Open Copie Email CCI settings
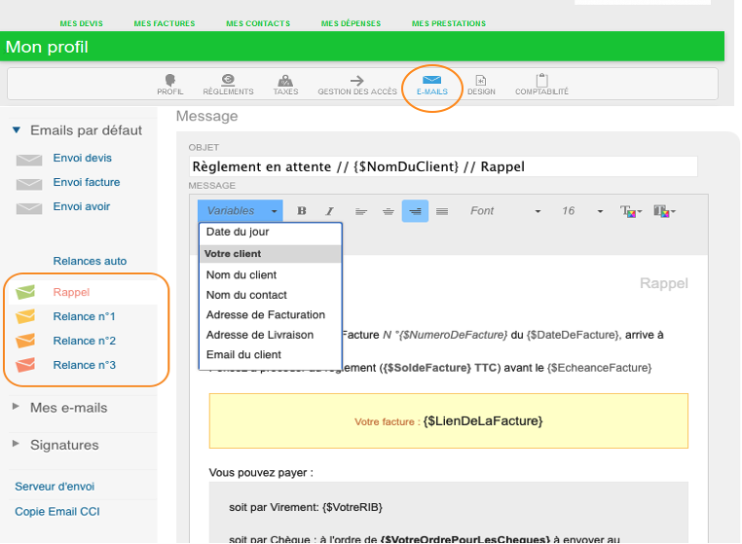 pos(57,511)
